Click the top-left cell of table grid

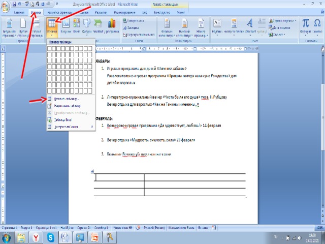pos(50,49)
